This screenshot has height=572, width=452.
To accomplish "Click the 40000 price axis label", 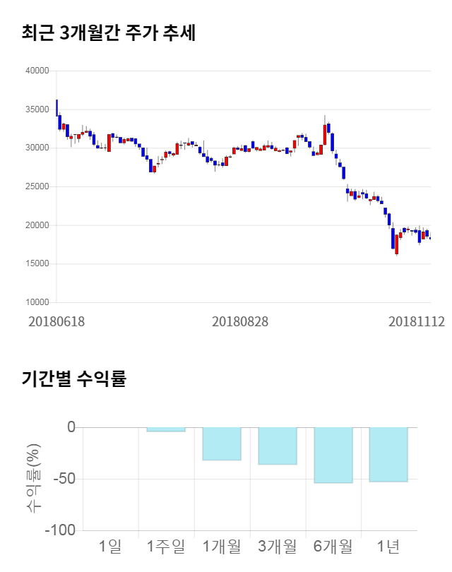I will [x=37, y=71].
